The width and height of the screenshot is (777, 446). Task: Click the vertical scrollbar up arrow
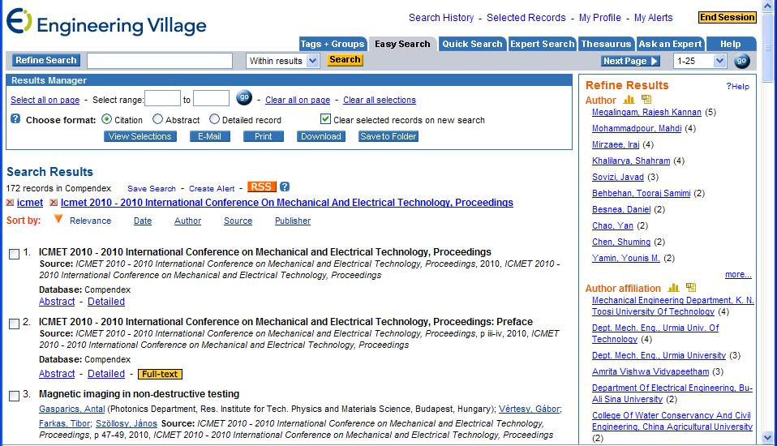tap(767, 6)
